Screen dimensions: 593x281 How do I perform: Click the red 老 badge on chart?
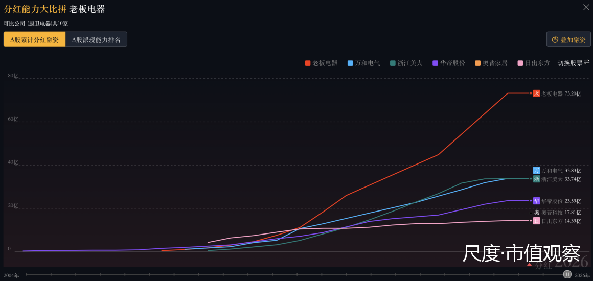point(536,93)
